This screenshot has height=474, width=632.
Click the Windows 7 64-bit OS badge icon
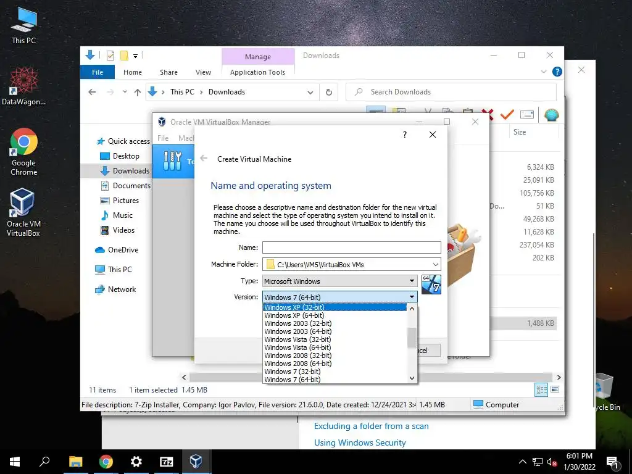pyautogui.click(x=431, y=285)
